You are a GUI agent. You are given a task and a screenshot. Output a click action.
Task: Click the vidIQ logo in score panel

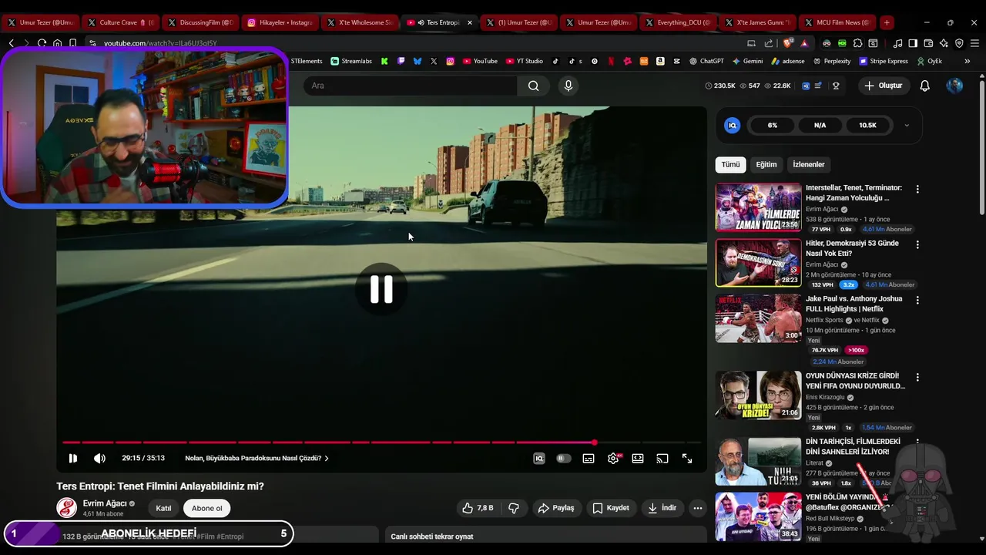coord(733,125)
